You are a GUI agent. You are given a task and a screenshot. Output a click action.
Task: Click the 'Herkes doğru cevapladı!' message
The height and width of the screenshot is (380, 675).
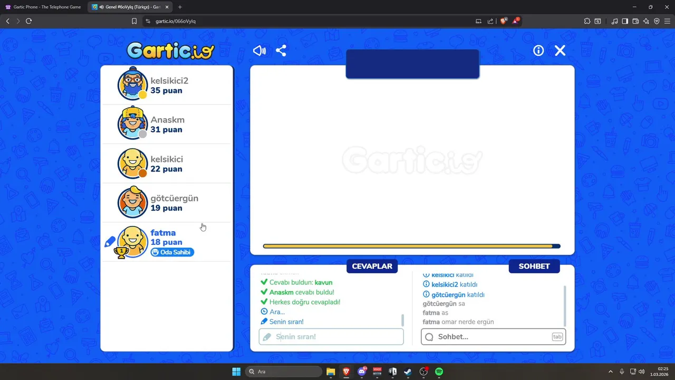[x=300, y=302]
